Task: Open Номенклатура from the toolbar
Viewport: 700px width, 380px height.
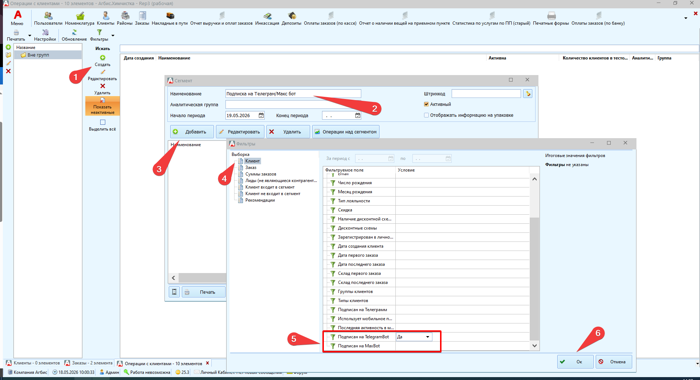Action: (80, 18)
